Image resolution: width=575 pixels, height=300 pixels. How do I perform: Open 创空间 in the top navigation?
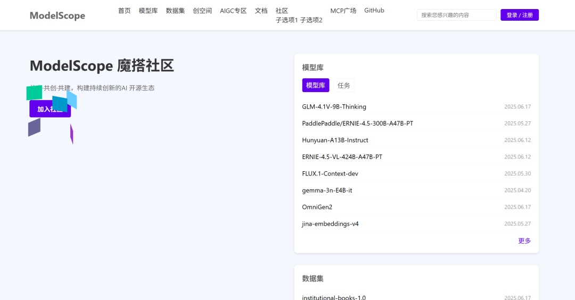click(202, 11)
